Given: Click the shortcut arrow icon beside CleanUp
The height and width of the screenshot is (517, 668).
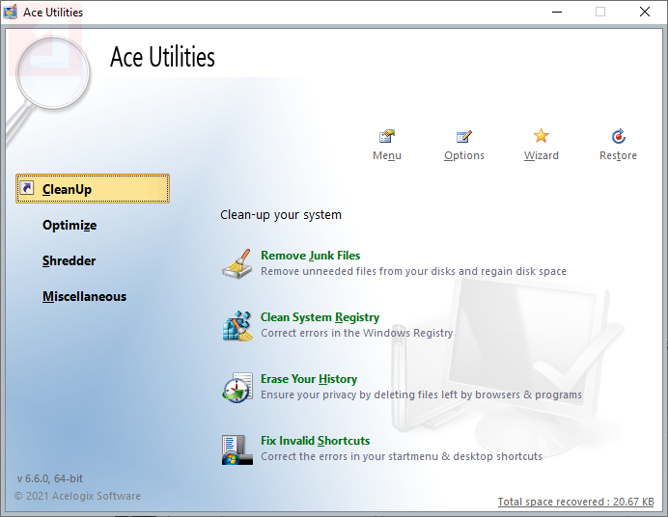Looking at the screenshot, I should coord(27,188).
